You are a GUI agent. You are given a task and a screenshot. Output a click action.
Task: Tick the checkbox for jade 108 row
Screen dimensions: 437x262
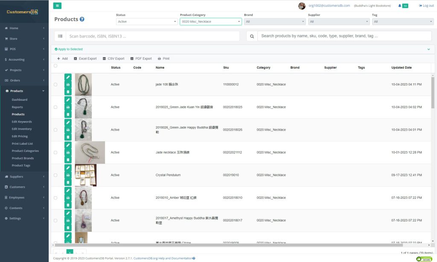[x=55, y=84]
